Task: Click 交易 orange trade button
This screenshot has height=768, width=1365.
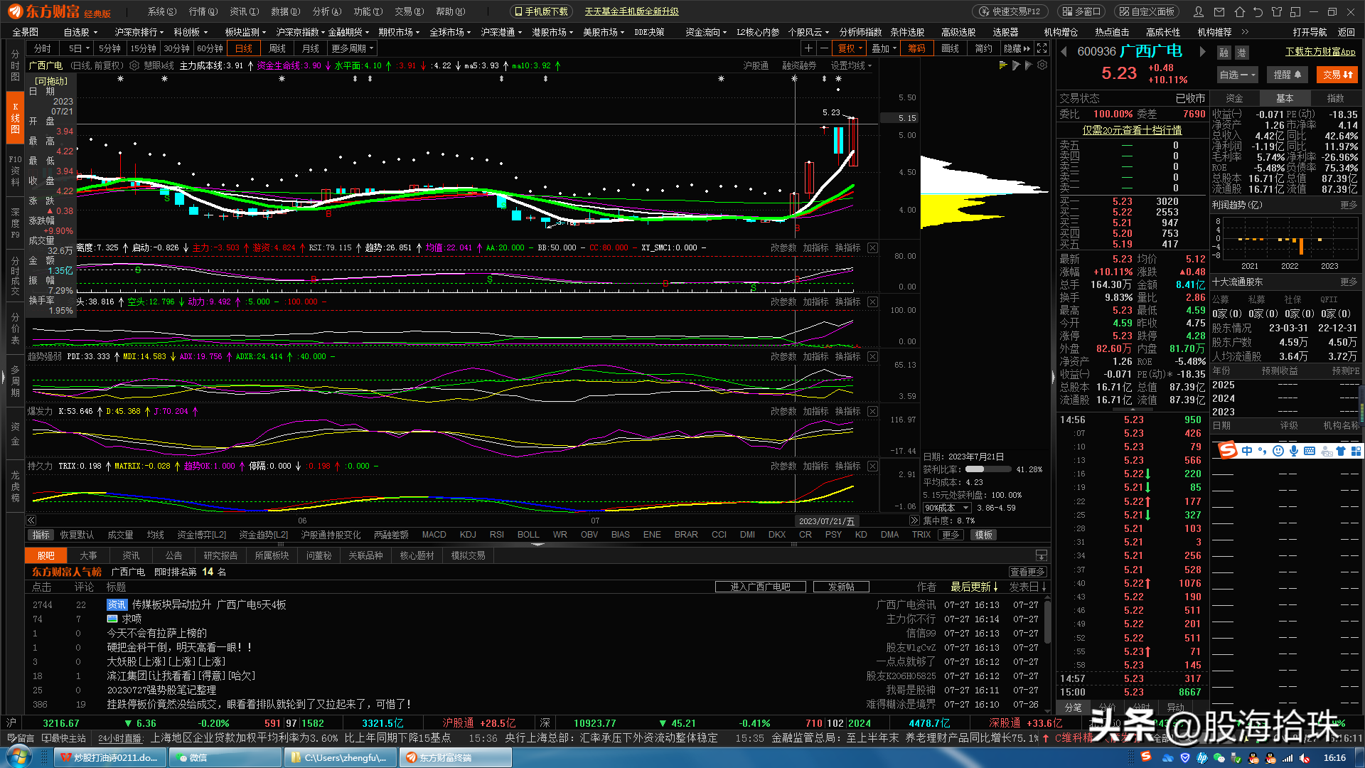Action: tap(1337, 75)
